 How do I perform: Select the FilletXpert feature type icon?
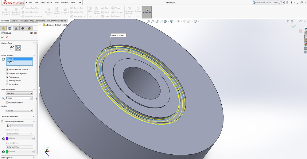click(18, 48)
